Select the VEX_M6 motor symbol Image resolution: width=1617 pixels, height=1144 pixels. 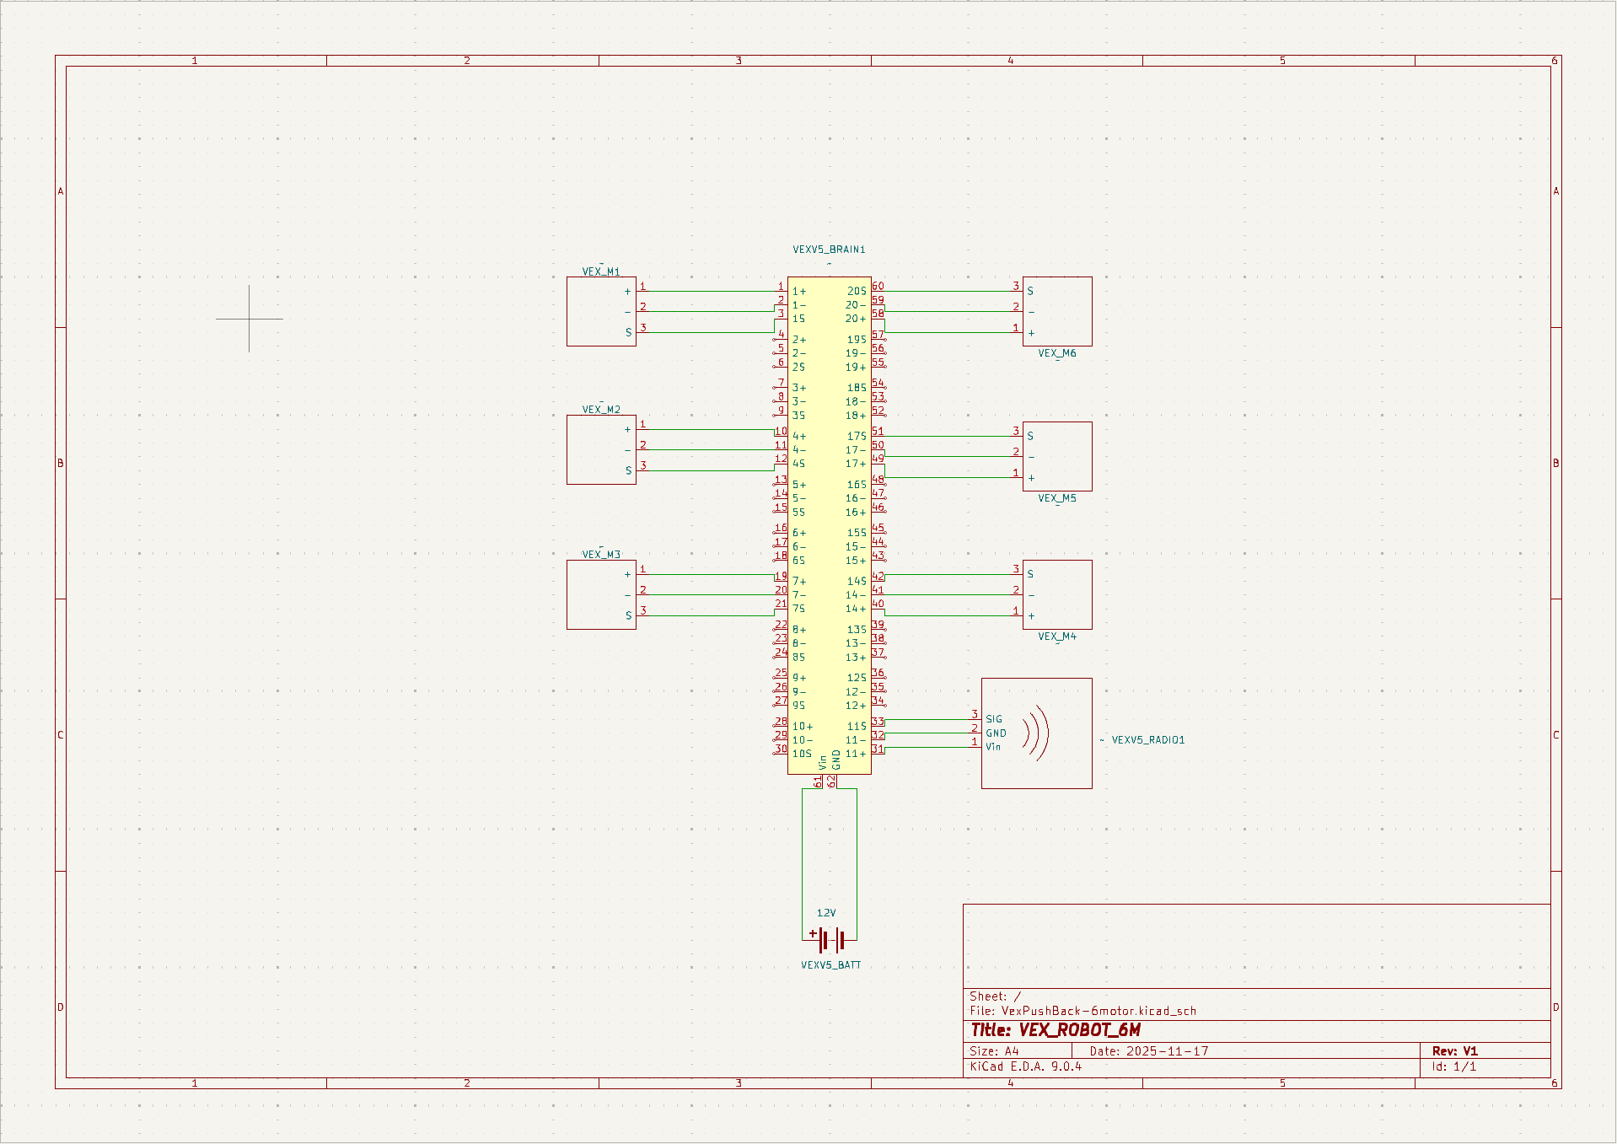point(1057,311)
